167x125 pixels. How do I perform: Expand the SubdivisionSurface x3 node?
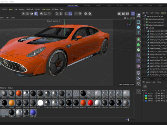(x=144, y=19)
